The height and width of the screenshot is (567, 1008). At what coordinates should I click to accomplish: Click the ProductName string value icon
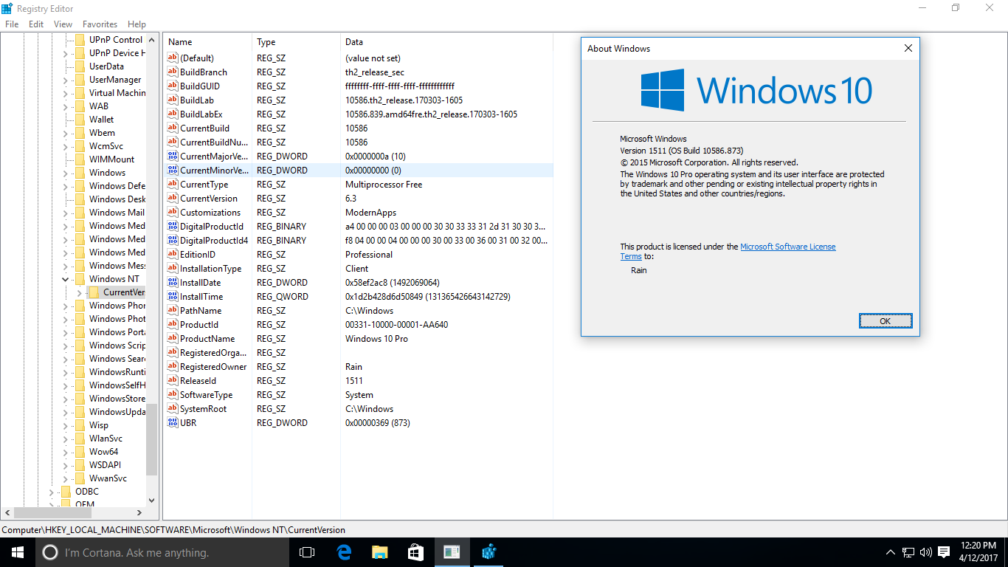[x=173, y=339]
